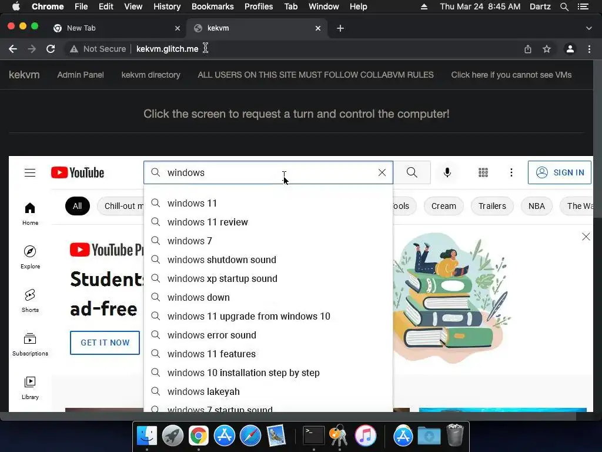Screen dimensions: 602x452
Task: Choose suggestion 'windows 11 features'
Action: tap(268, 354)
